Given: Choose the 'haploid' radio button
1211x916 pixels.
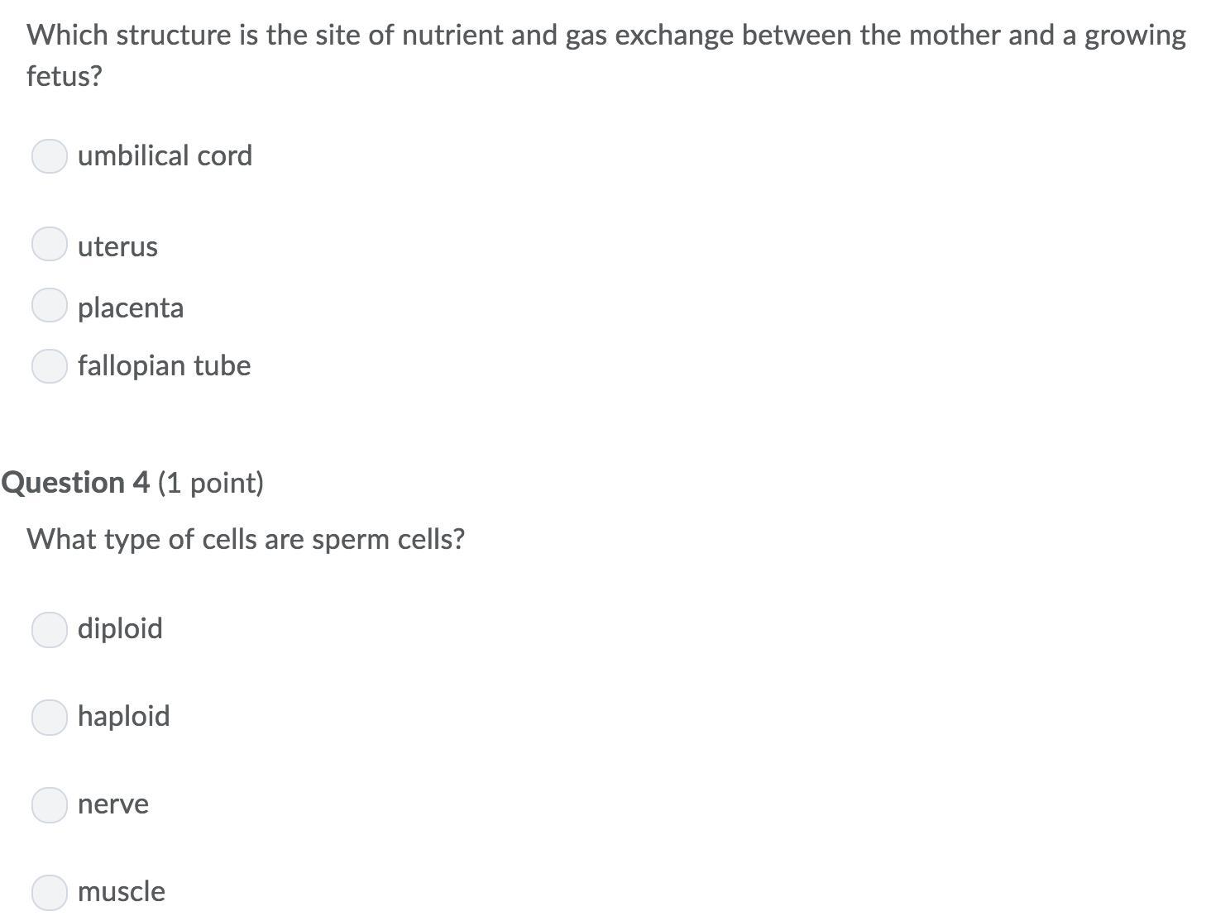Looking at the screenshot, I should click(50, 718).
